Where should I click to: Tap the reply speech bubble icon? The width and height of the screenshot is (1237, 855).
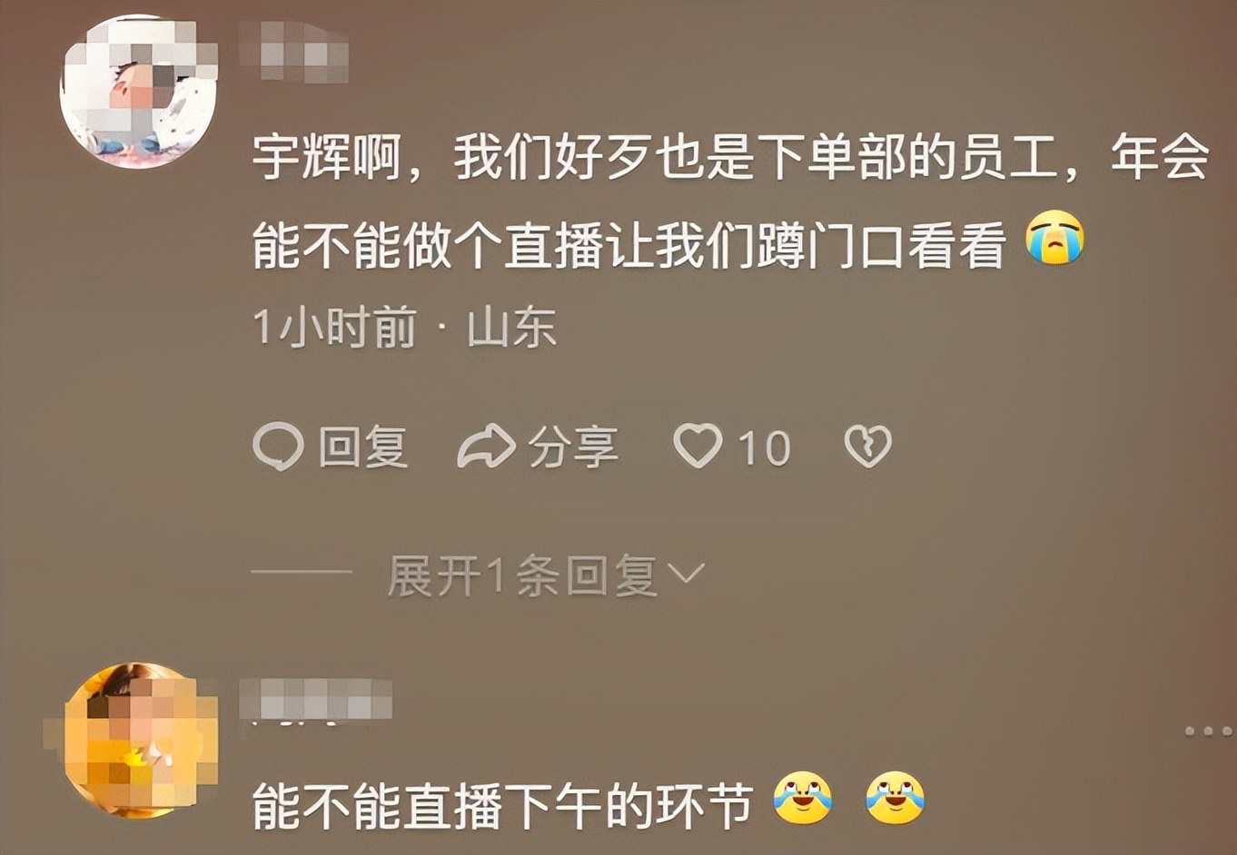click(278, 447)
